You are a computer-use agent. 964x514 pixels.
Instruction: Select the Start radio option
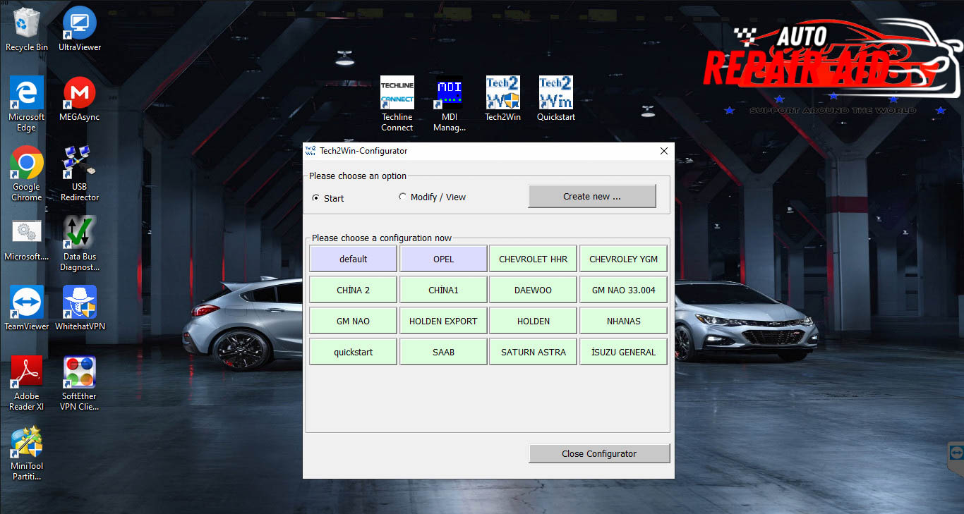[328, 198]
